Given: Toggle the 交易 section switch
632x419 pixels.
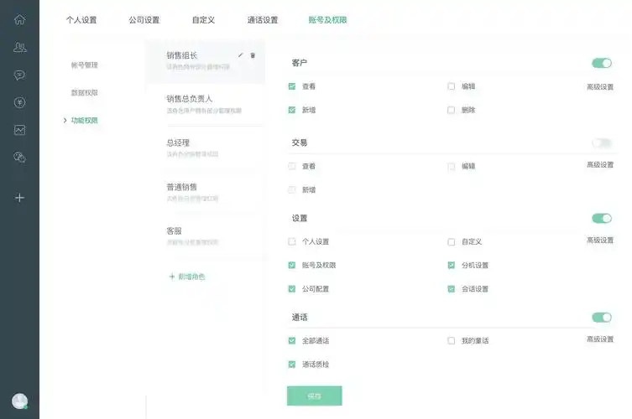Looking at the screenshot, I should click(602, 142).
